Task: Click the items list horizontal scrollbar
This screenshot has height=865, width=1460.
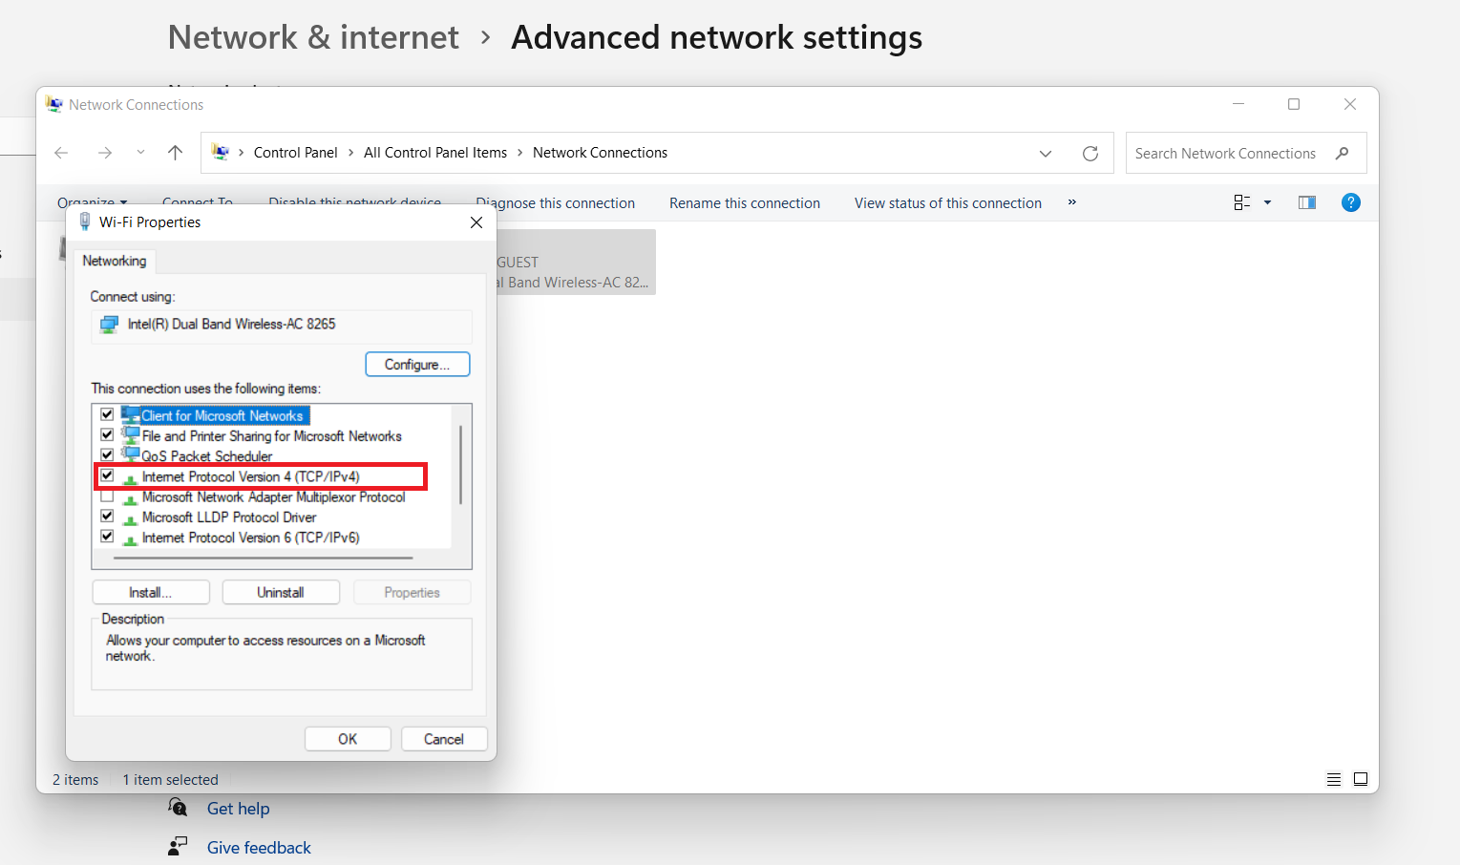Action: pyautogui.click(x=264, y=558)
